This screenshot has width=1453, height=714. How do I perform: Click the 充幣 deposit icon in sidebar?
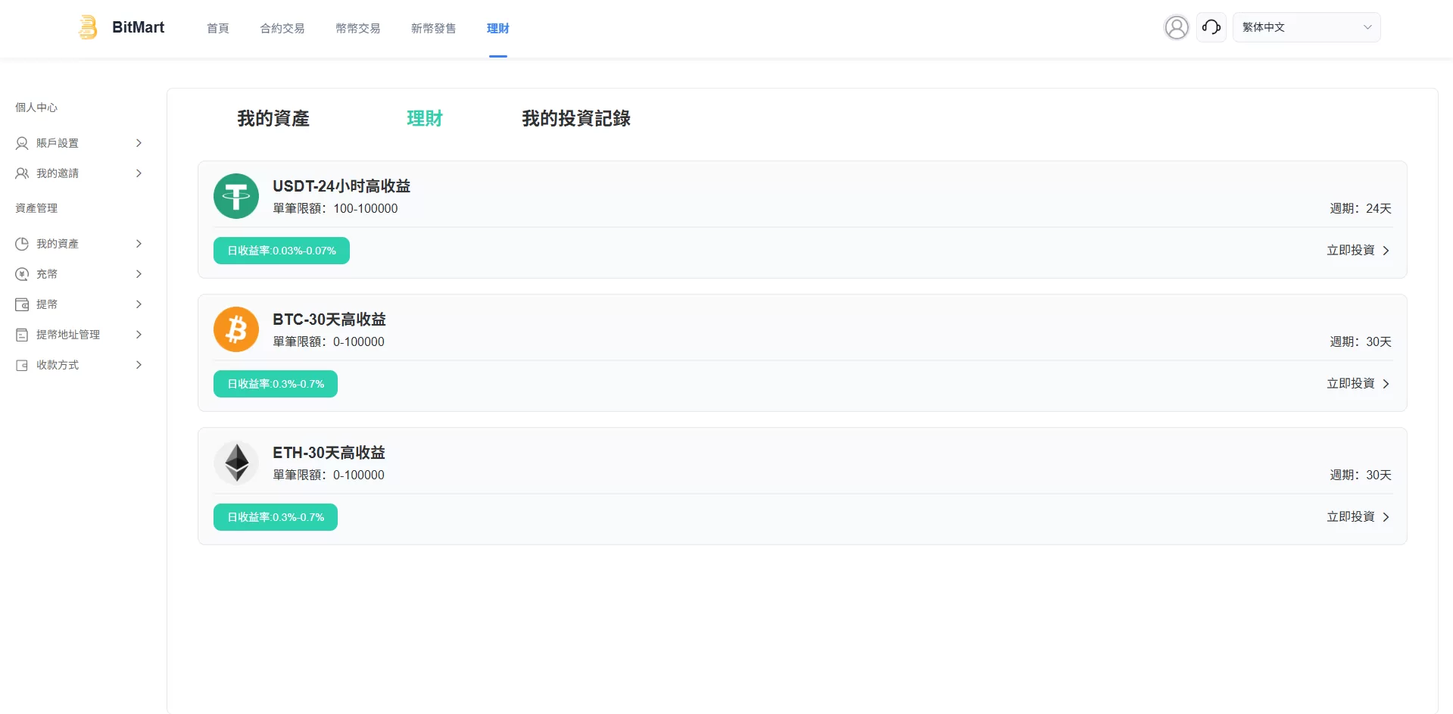click(x=22, y=274)
